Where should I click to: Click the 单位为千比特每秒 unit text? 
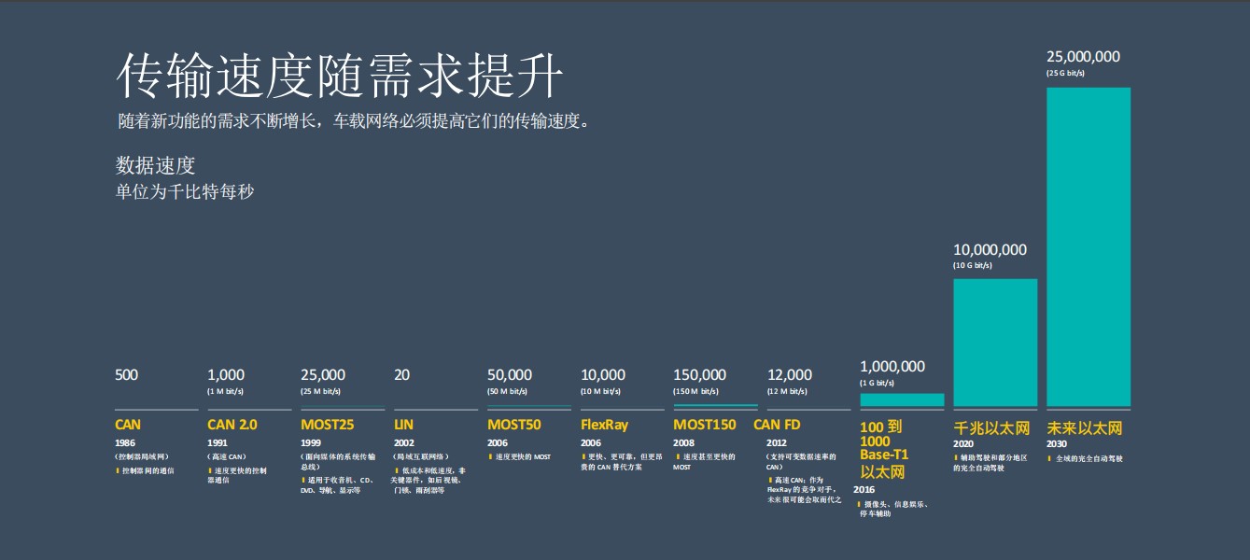click(184, 191)
